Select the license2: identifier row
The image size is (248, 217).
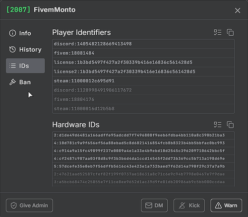[143, 72]
